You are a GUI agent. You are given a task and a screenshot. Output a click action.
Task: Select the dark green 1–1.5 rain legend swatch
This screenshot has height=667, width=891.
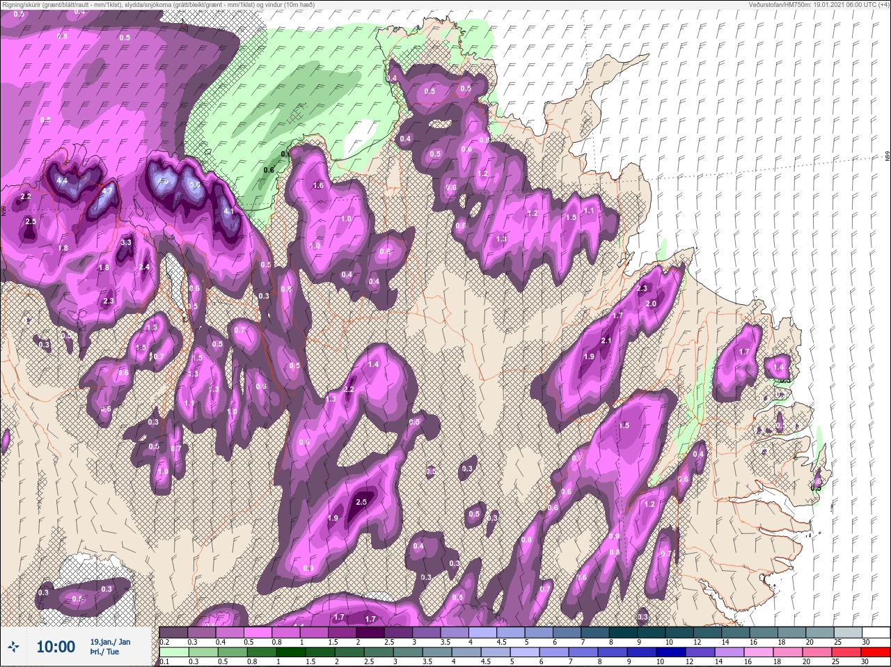click(x=292, y=653)
